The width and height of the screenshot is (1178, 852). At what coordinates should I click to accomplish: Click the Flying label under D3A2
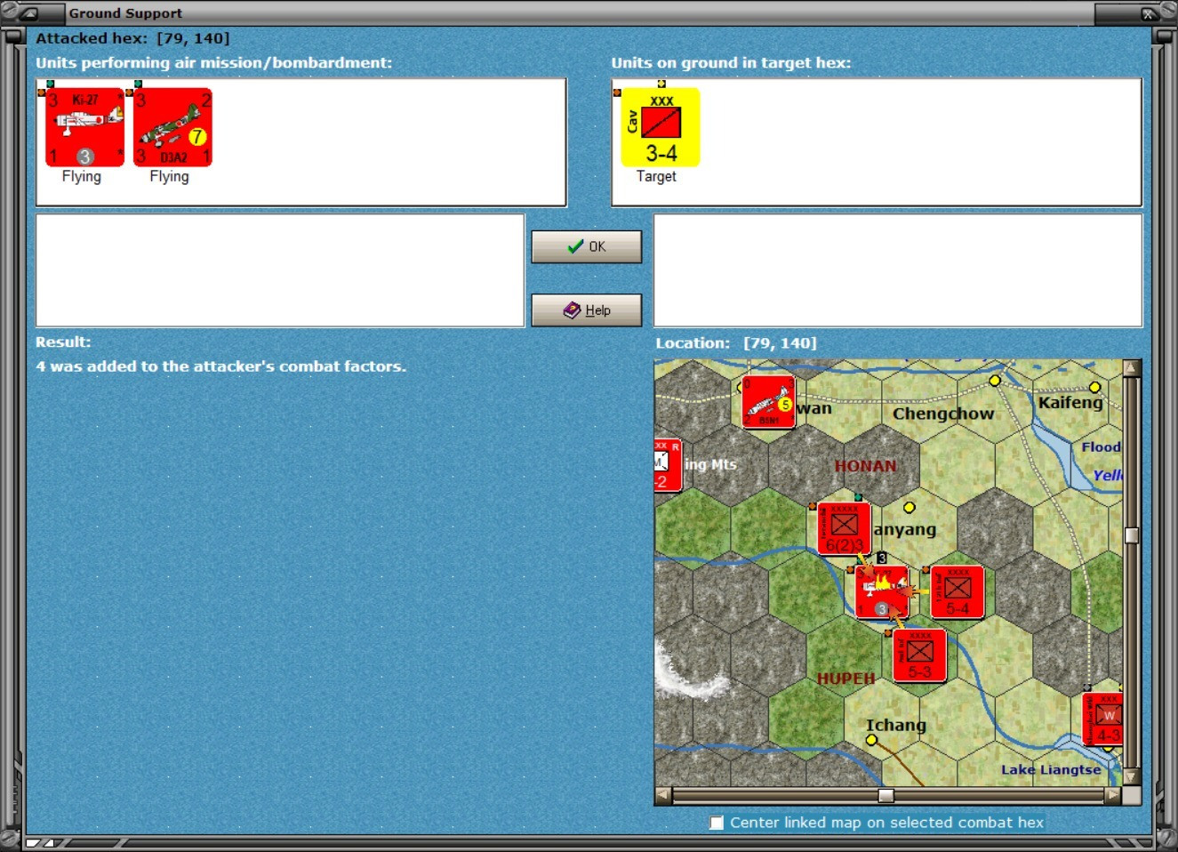169,176
